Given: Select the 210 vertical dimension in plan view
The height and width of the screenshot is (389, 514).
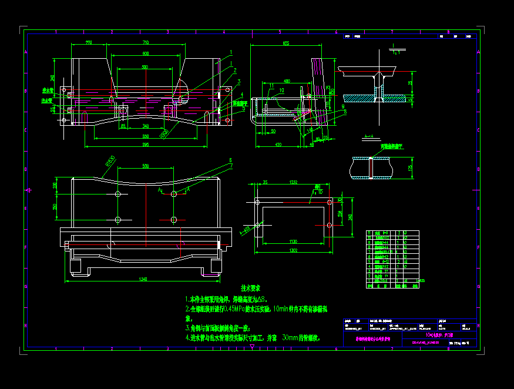Looking at the screenshot, I should 55,186.
